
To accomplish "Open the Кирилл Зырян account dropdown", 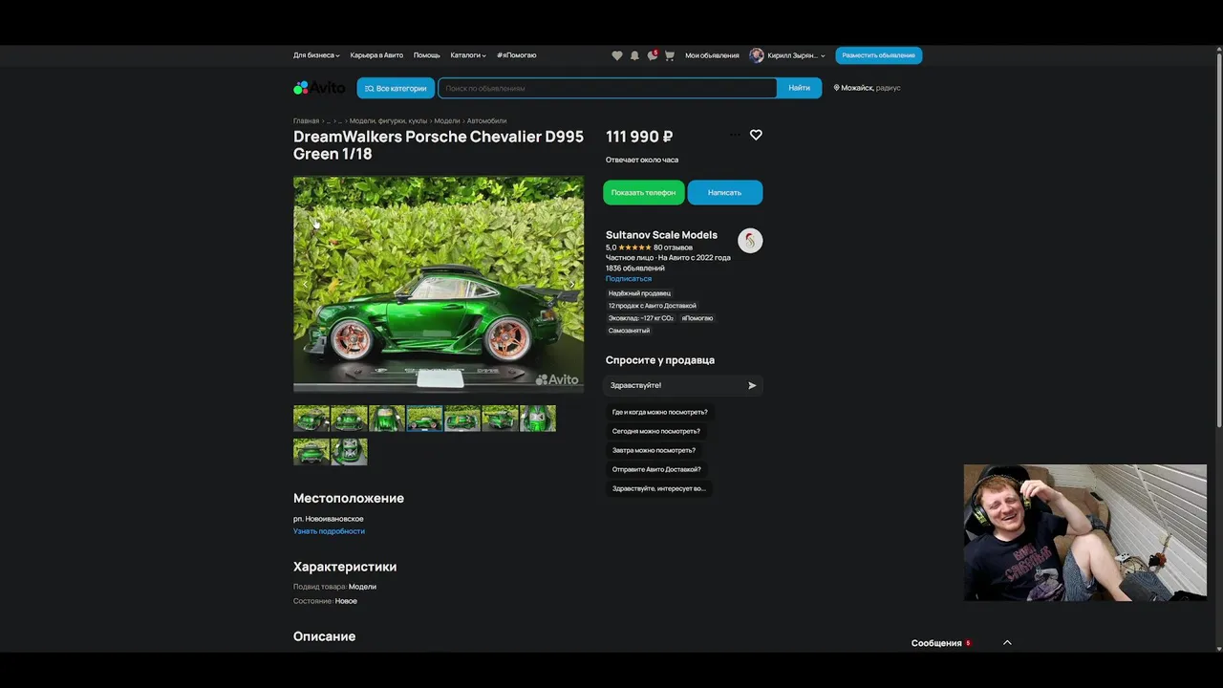I will point(796,55).
